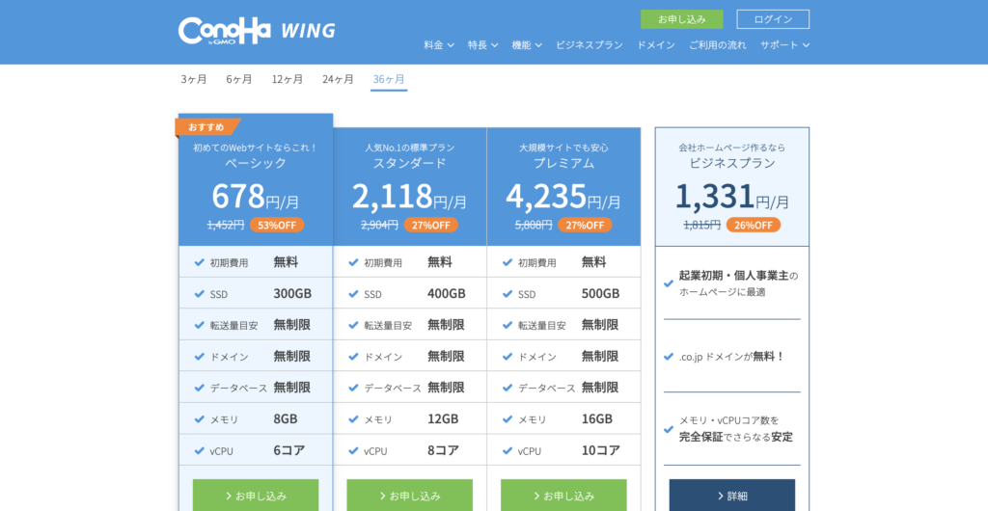
Task: Click the 400GB SSD value
Action: (447, 294)
